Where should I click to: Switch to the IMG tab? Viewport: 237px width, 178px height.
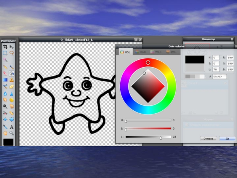click(171, 52)
